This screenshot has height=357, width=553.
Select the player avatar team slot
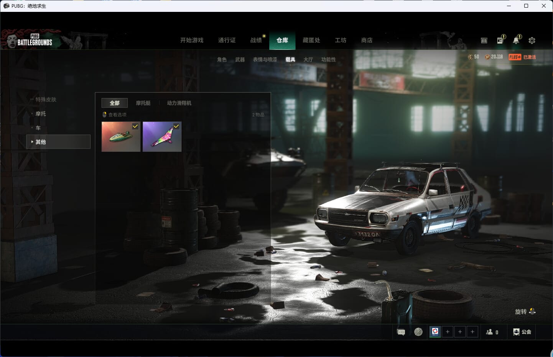[x=435, y=332]
